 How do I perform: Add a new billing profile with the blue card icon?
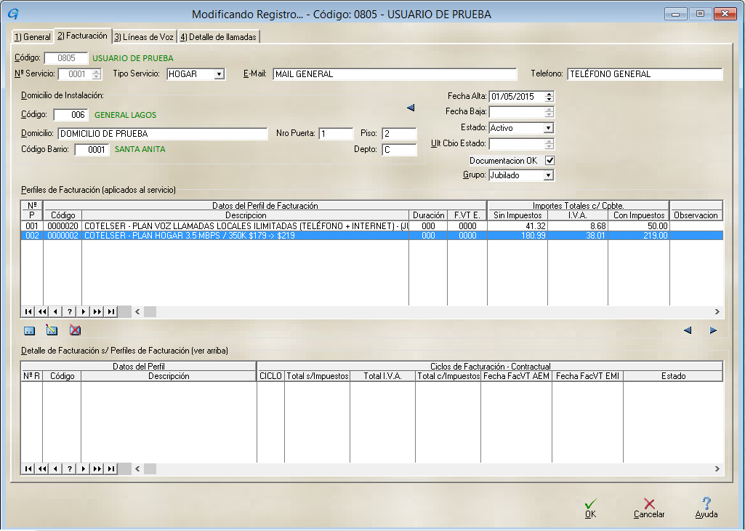click(30, 330)
